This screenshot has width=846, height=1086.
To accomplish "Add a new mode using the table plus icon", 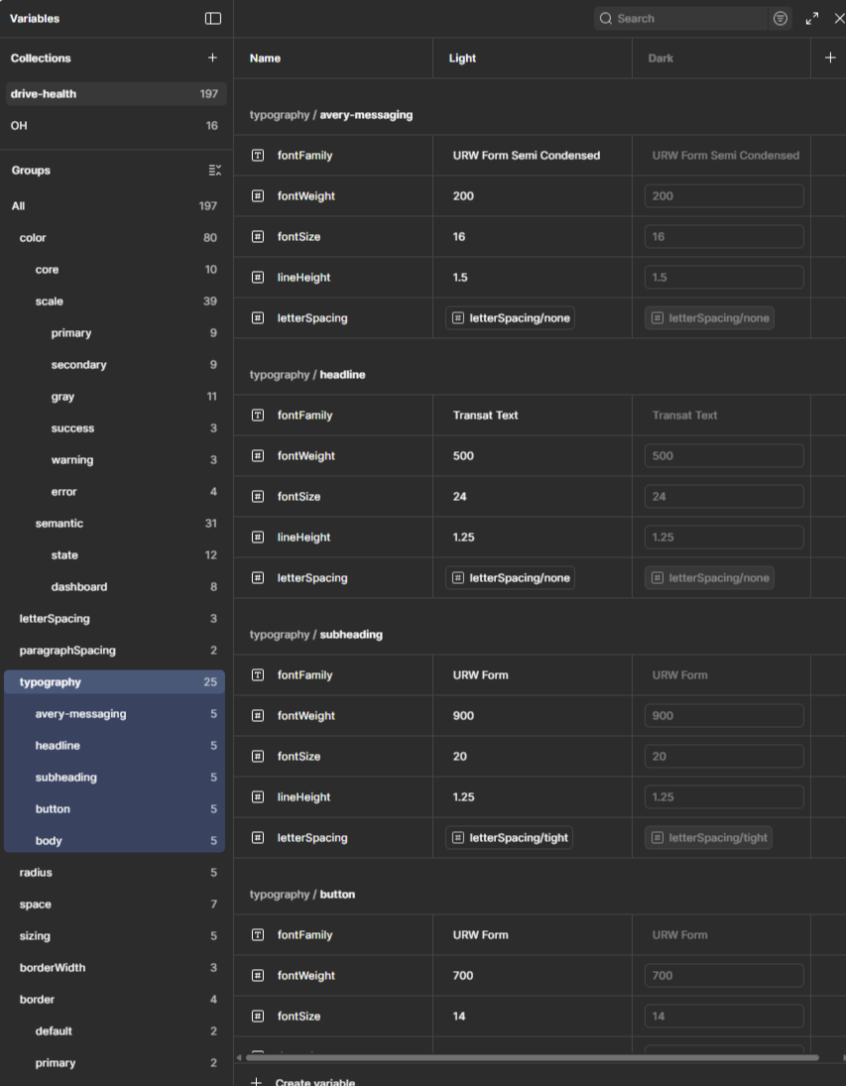I will (830, 58).
